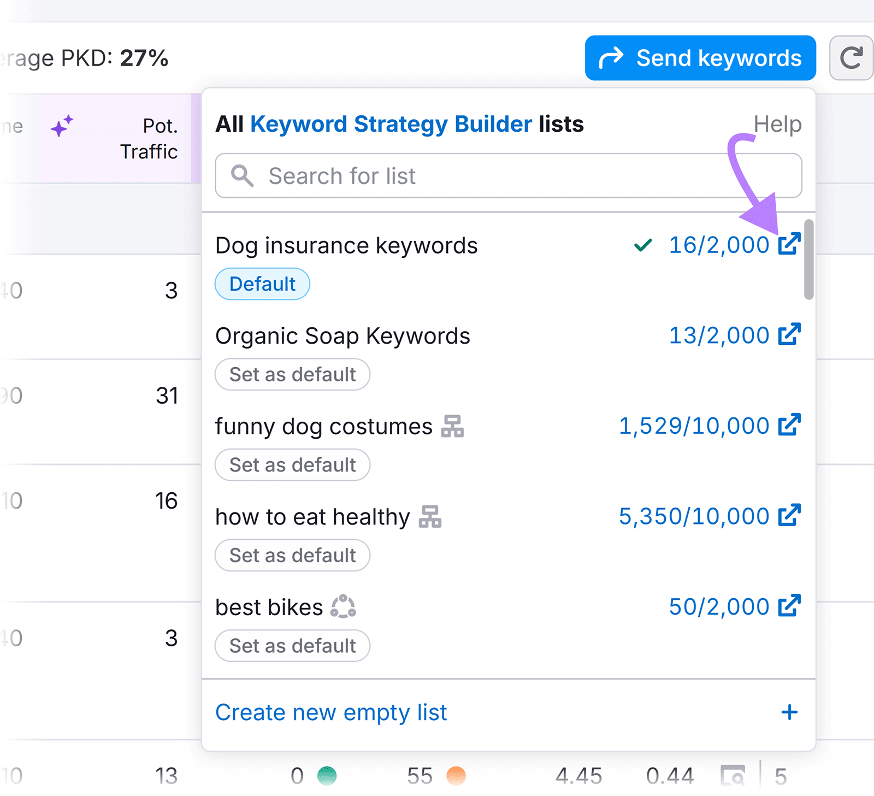Open Organic Soap Keywords via external link icon

click(790, 334)
